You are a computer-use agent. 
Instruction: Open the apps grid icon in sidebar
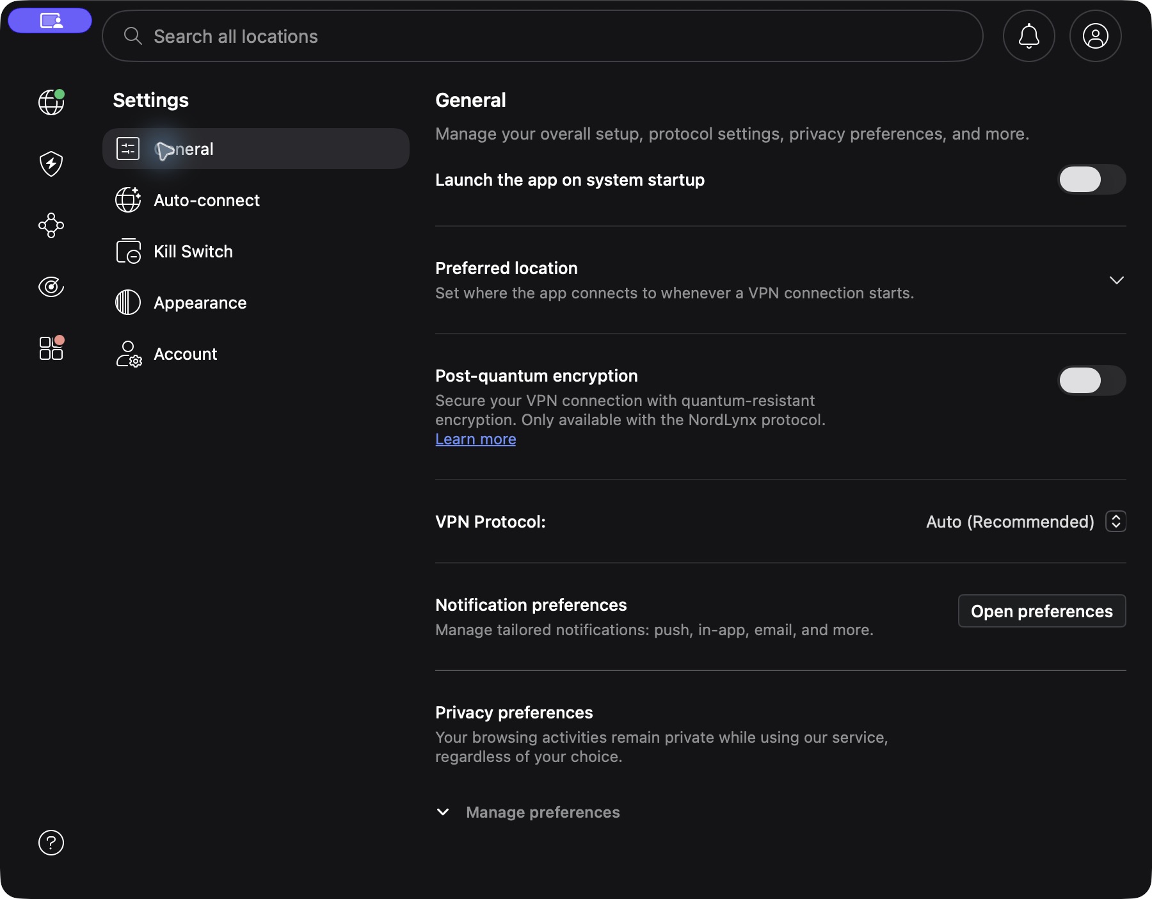coord(51,348)
